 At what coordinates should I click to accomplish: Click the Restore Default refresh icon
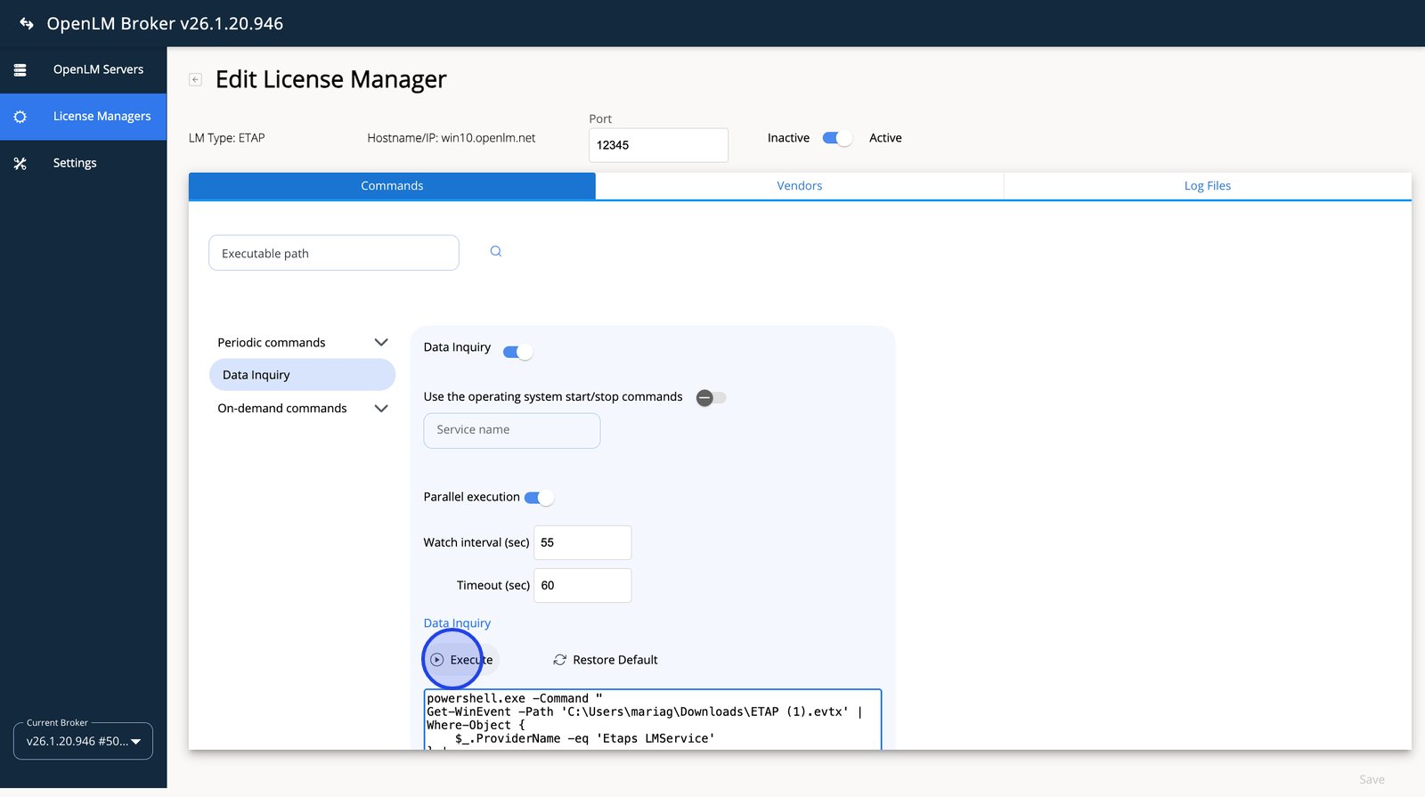559,660
